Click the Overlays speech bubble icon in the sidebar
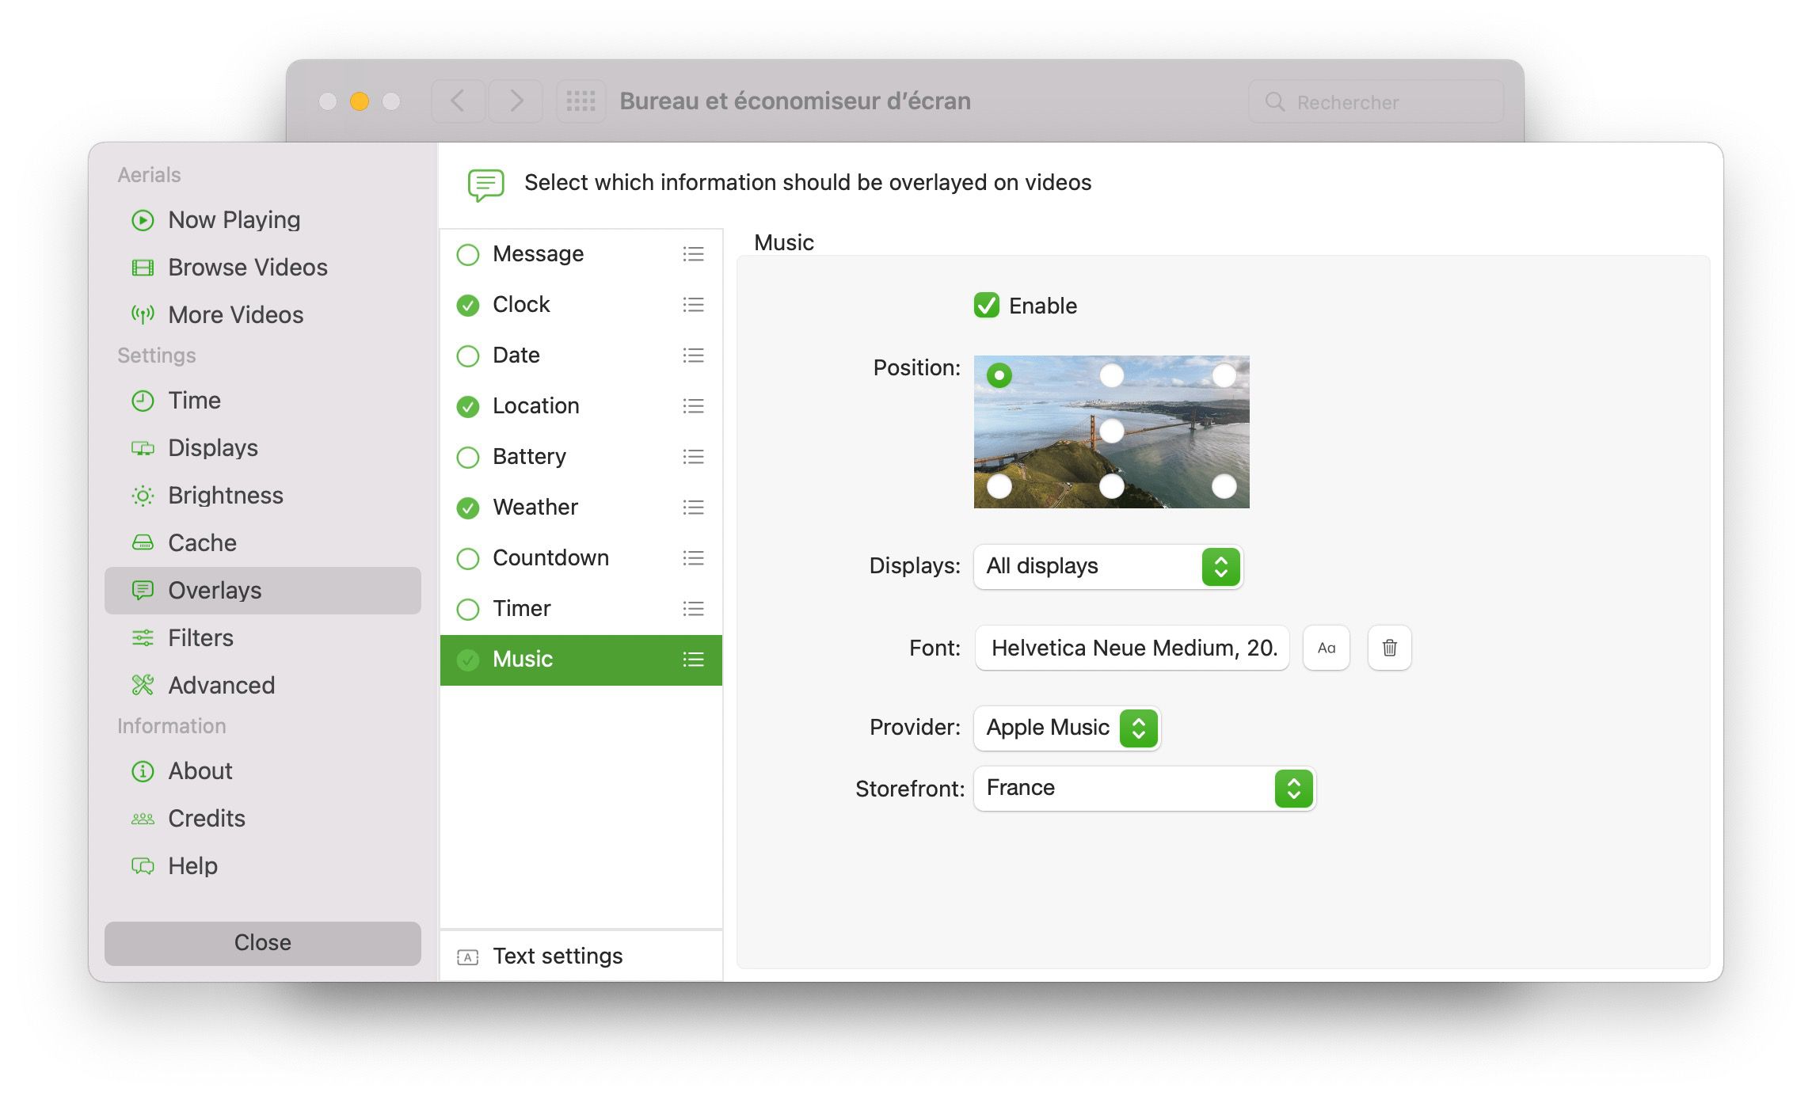1812x1099 pixels. pyautogui.click(x=143, y=590)
